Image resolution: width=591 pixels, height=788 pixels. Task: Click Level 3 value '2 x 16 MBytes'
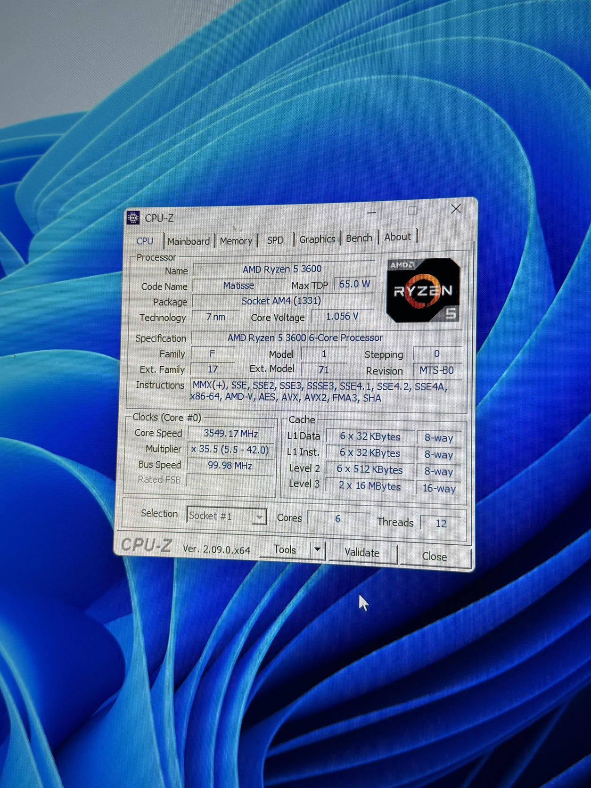370,486
